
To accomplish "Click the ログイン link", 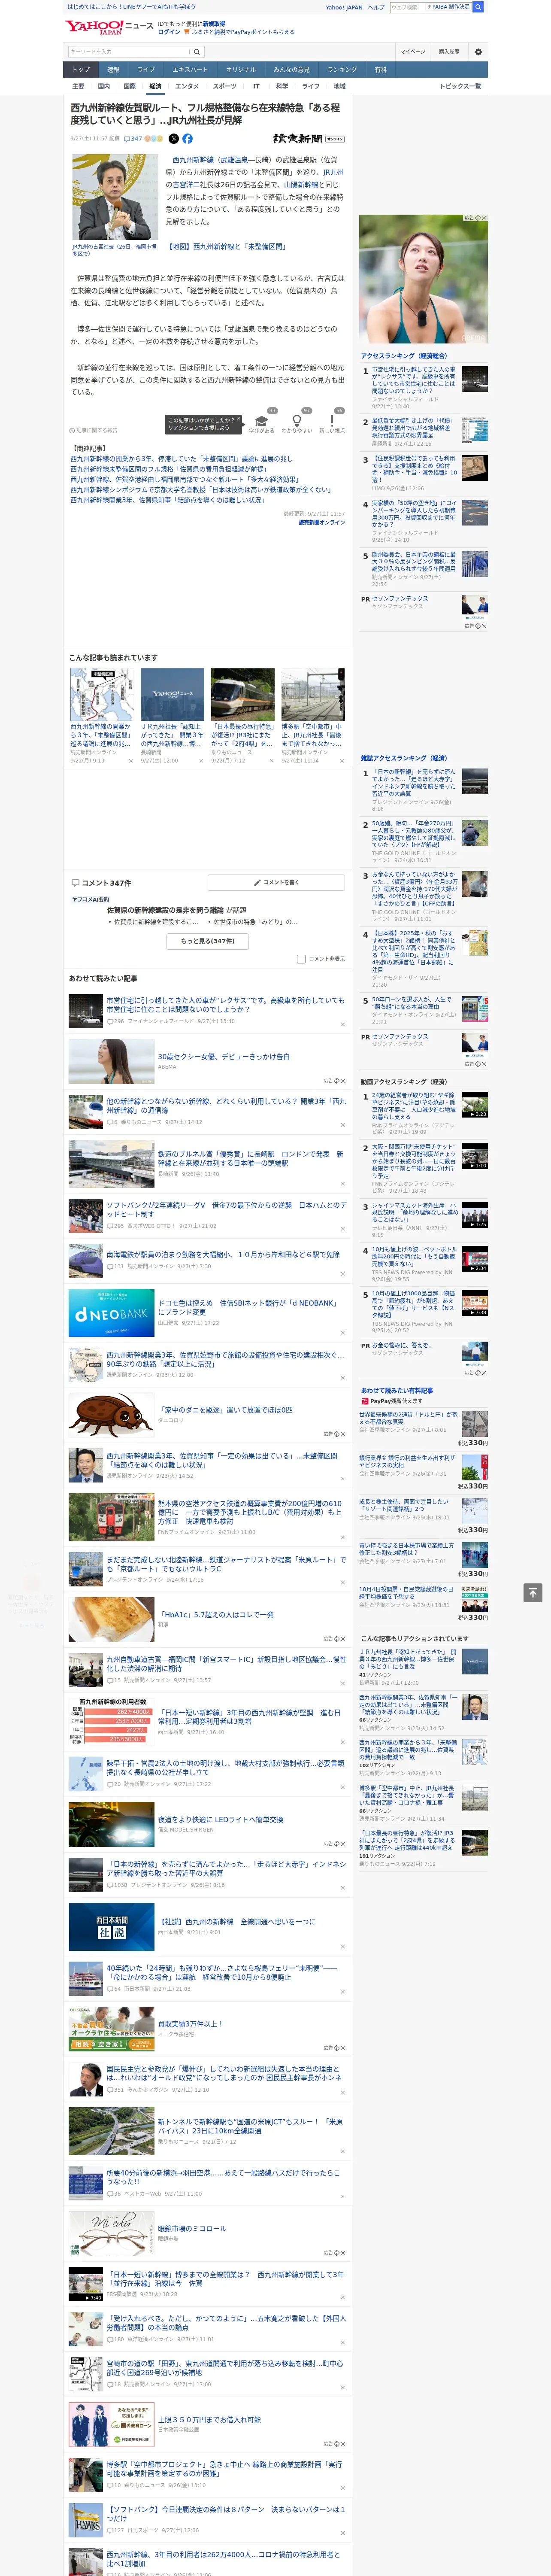I will (169, 32).
